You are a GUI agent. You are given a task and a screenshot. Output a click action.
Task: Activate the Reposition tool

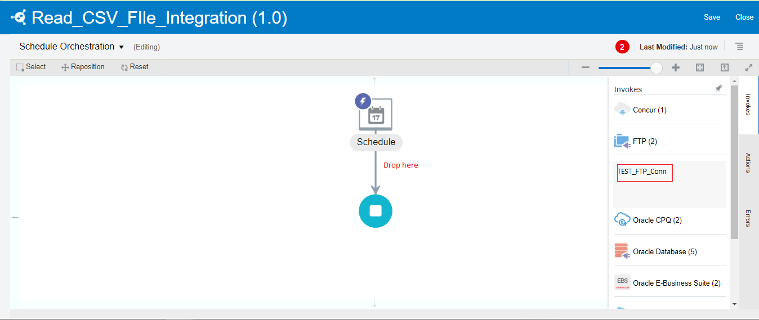click(x=83, y=67)
